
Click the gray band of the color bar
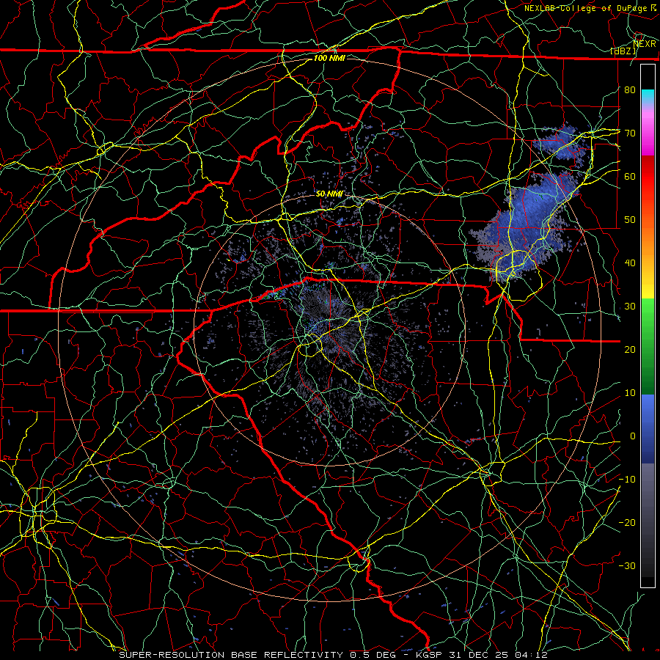click(648, 520)
